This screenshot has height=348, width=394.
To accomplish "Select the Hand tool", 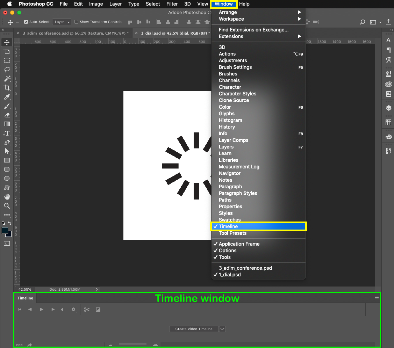I will [7, 197].
